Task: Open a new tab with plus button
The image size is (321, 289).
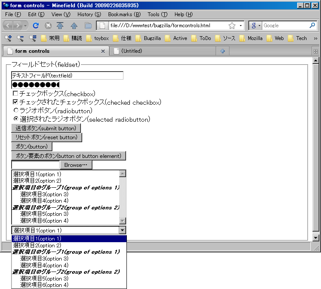Action: pyautogui.click(x=223, y=51)
